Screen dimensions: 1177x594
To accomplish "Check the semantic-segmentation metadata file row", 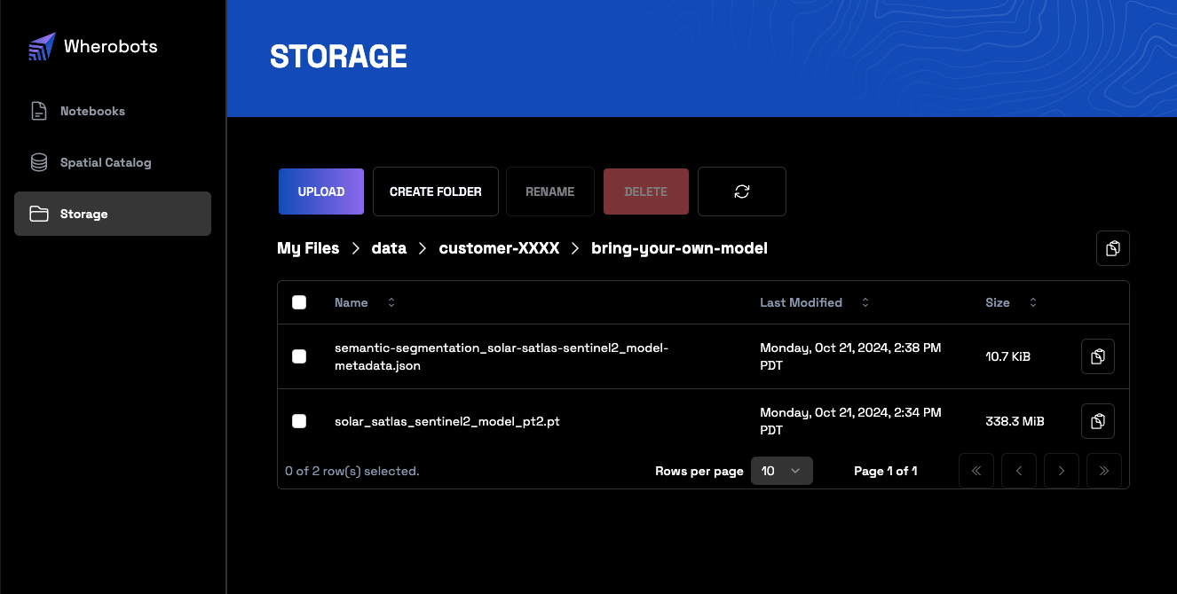I will point(299,356).
